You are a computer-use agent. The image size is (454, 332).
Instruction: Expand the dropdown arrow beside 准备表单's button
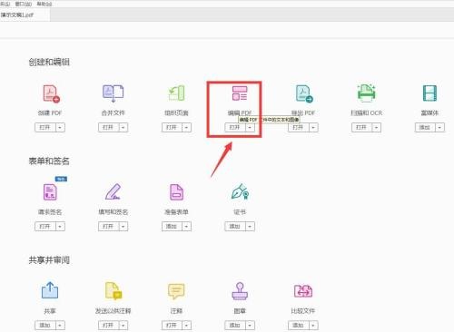[x=187, y=226]
